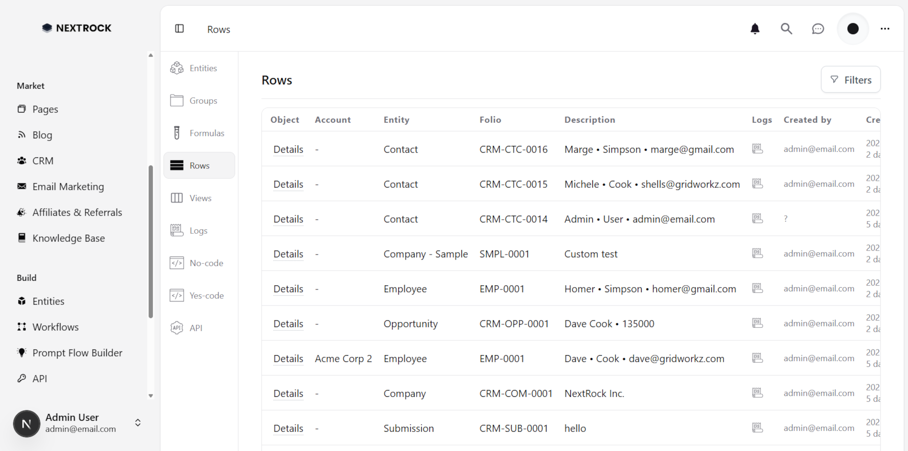Screen dimensions: 908x451
Task: Toggle the sidebar panel icon
Action: coord(179,29)
